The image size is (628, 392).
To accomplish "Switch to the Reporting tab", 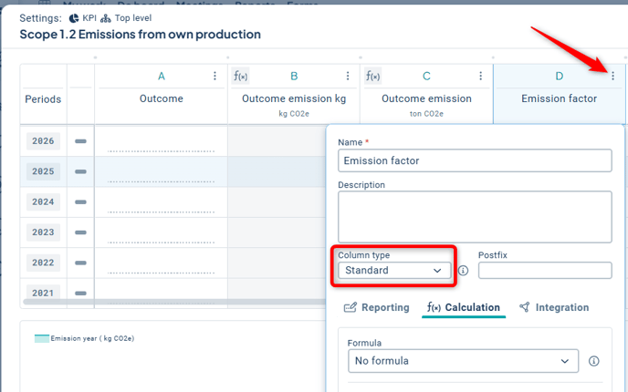I will [376, 308].
